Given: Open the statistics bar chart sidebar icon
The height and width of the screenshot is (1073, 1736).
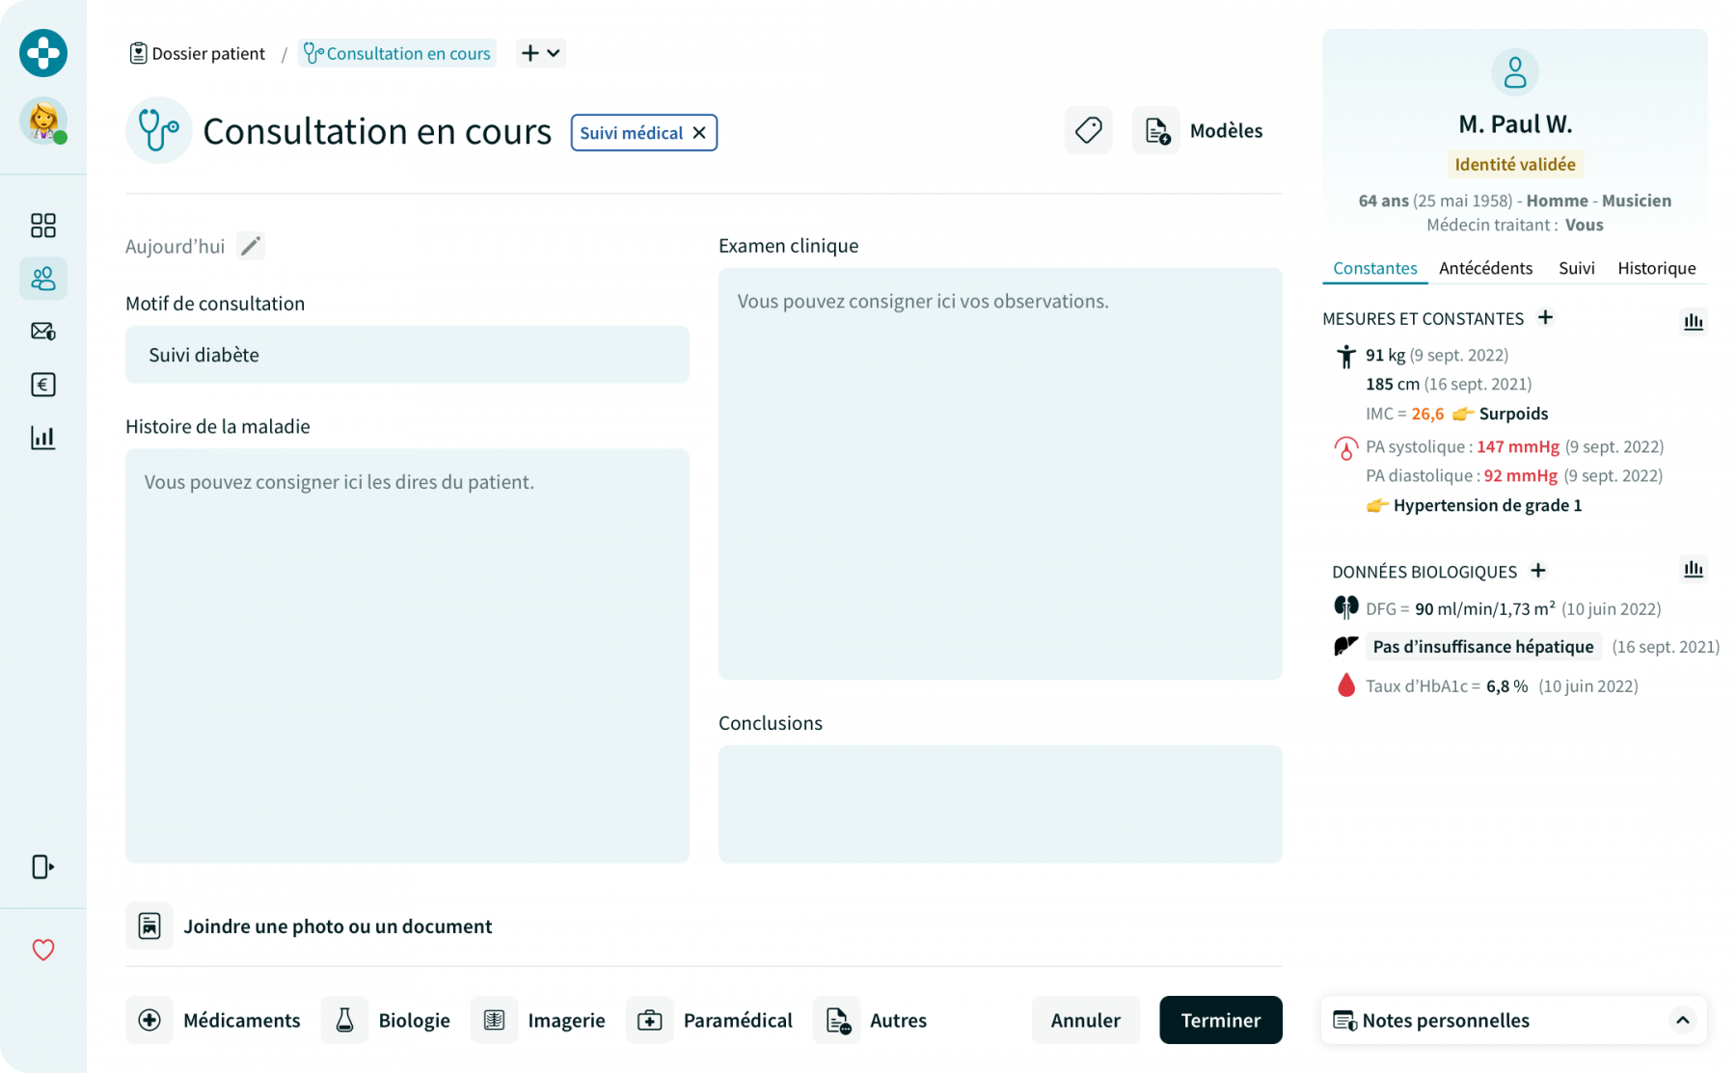Looking at the screenshot, I should pyautogui.click(x=43, y=438).
